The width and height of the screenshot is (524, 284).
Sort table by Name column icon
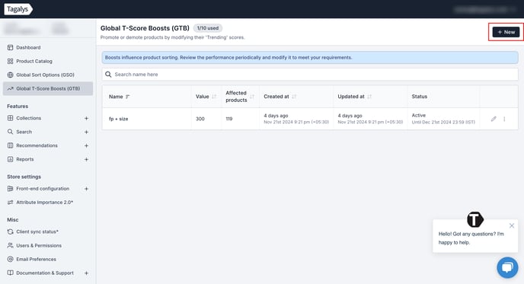coord(128,97)
